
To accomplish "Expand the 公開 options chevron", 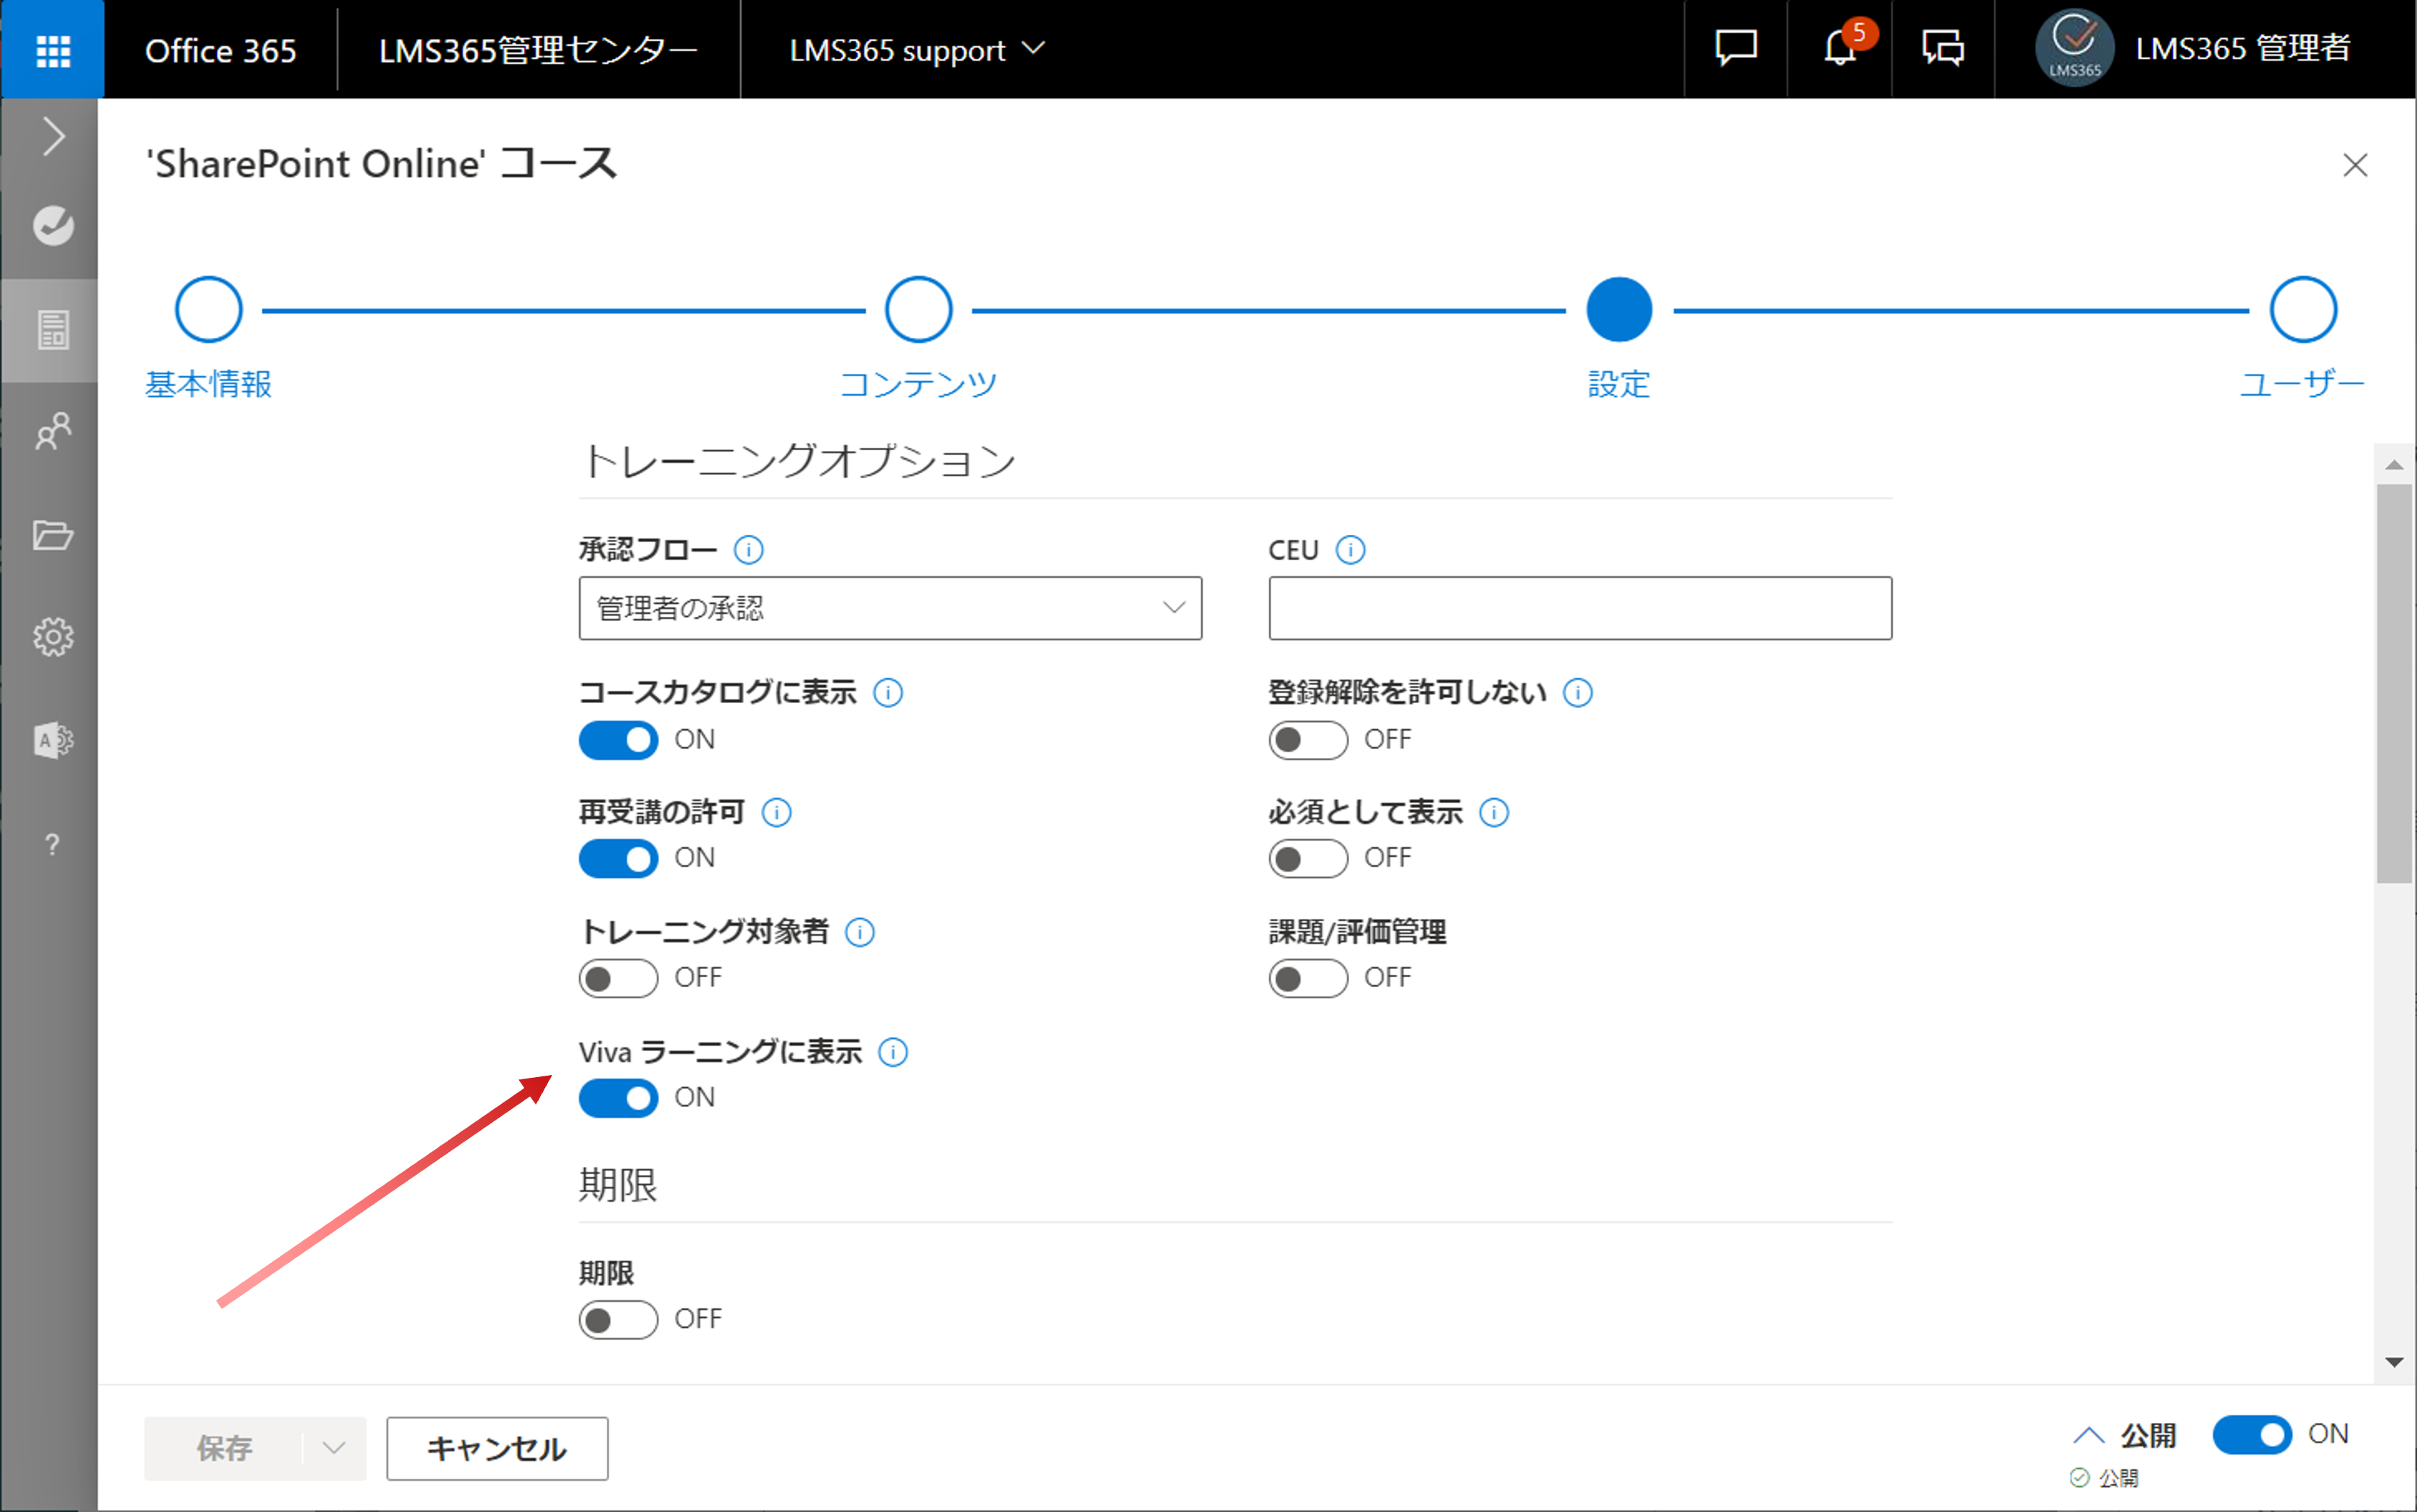I will pos(2088,1436).
